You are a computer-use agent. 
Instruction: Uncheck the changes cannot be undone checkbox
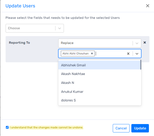click(x=7, y=127)
